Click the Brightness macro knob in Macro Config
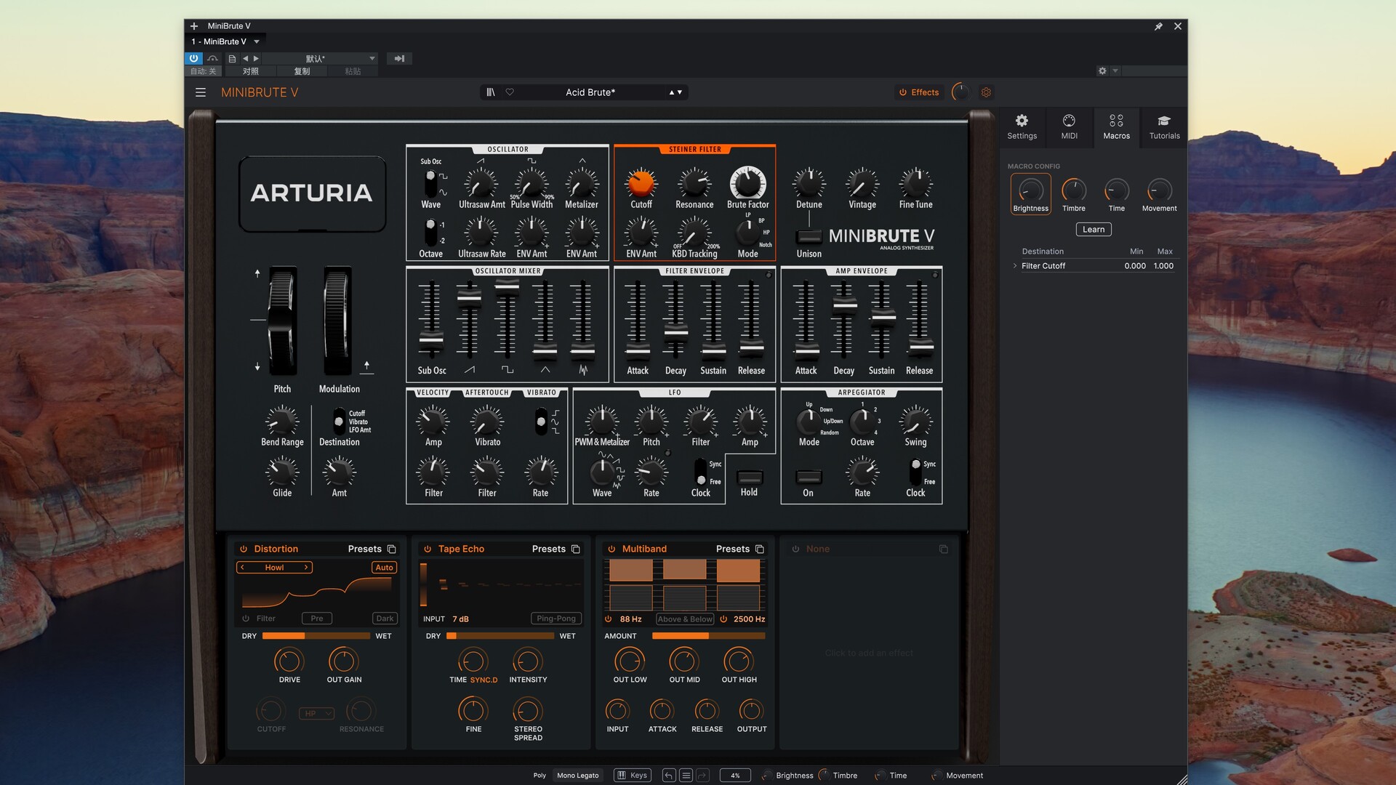The image size is (1396, 785). pyautogui.click(x=1030, y=191)
